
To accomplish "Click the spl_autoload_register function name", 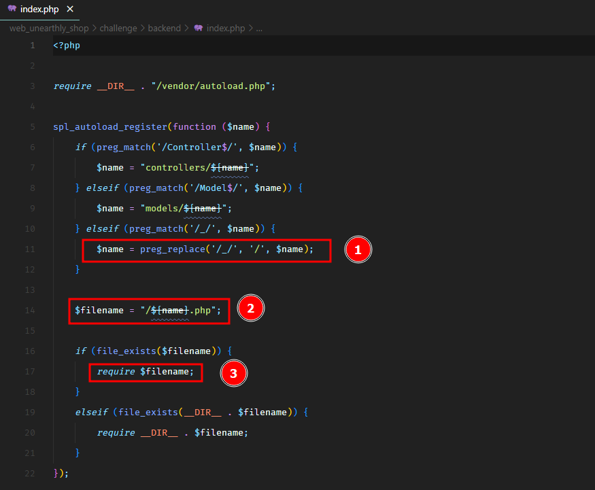I will pyautogui.click(x=112, y=127).
